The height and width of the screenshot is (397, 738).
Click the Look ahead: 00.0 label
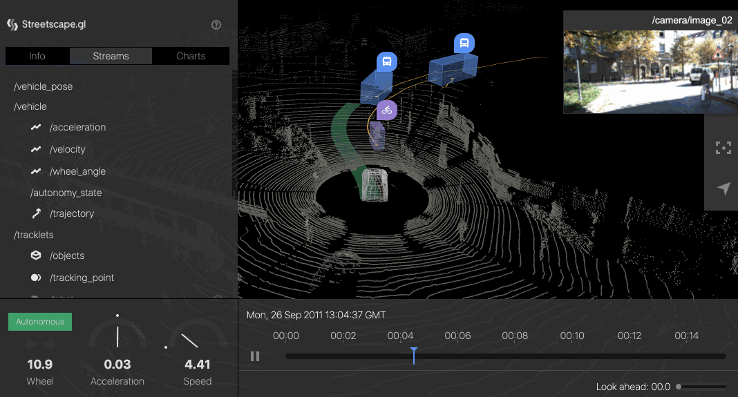tap(633, 387)
